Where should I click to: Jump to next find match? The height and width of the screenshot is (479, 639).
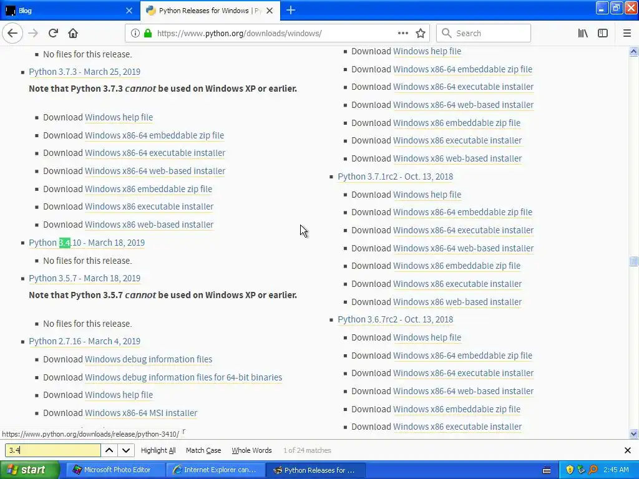126,450
